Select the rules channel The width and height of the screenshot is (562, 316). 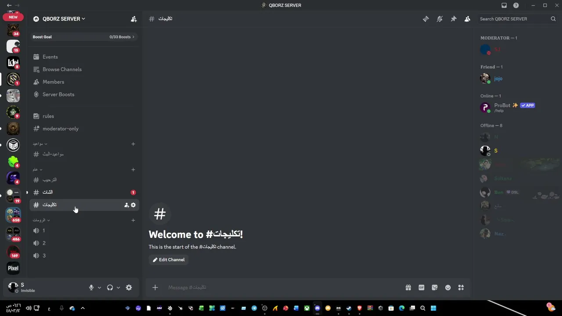[x=83, y=116]
